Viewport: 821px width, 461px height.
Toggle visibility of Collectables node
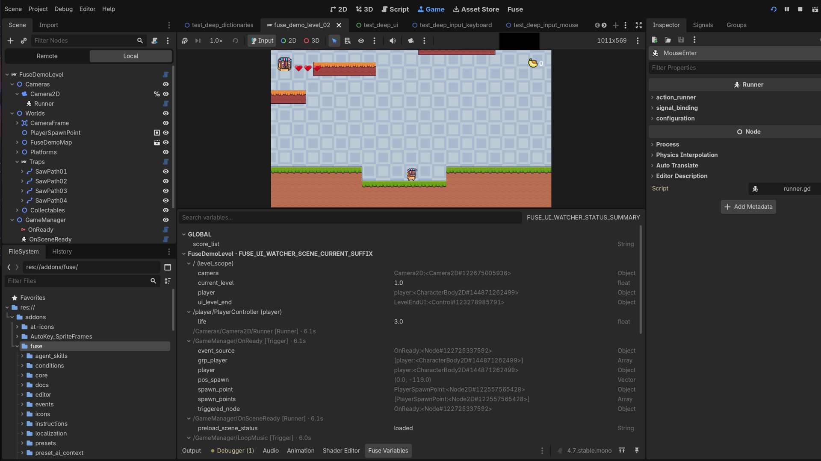tap(166, 210)
